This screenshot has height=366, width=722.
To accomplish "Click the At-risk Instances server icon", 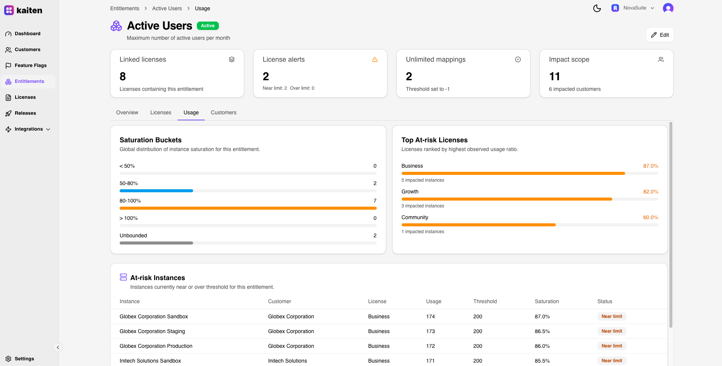I will (123, 277).
